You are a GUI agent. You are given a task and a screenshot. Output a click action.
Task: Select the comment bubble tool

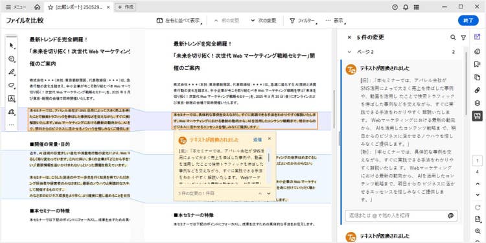12,59
